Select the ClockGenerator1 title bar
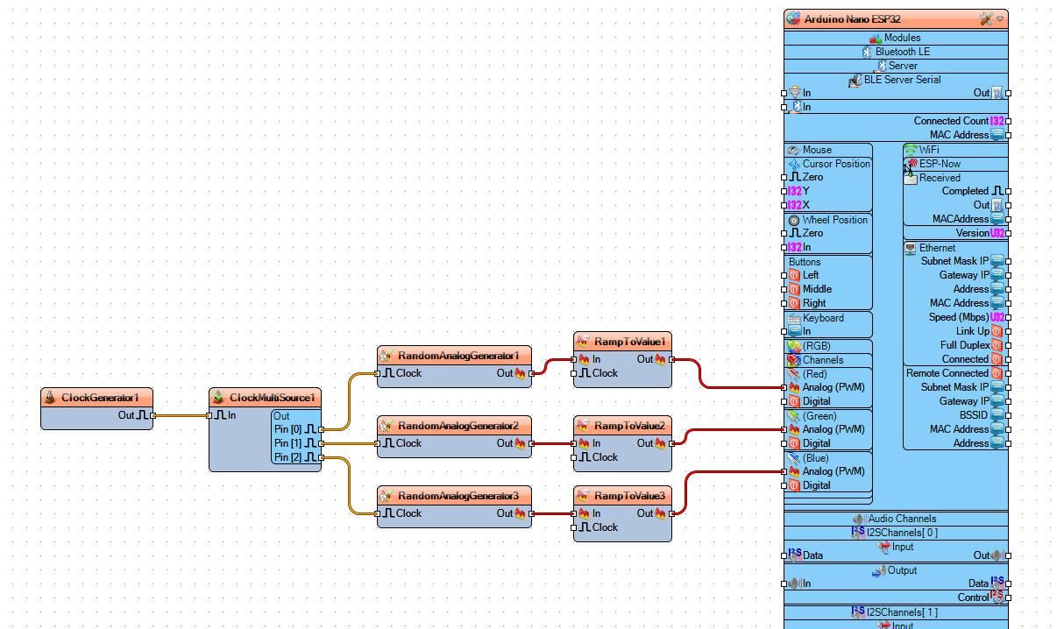This screenshot has width=1057, height=629. pos(96,398)
